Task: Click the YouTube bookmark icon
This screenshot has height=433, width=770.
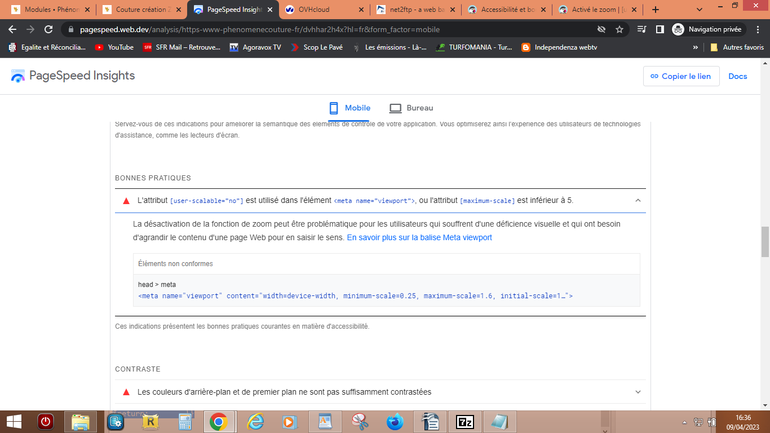Action: pyautogui.click(x=99, y=47)
